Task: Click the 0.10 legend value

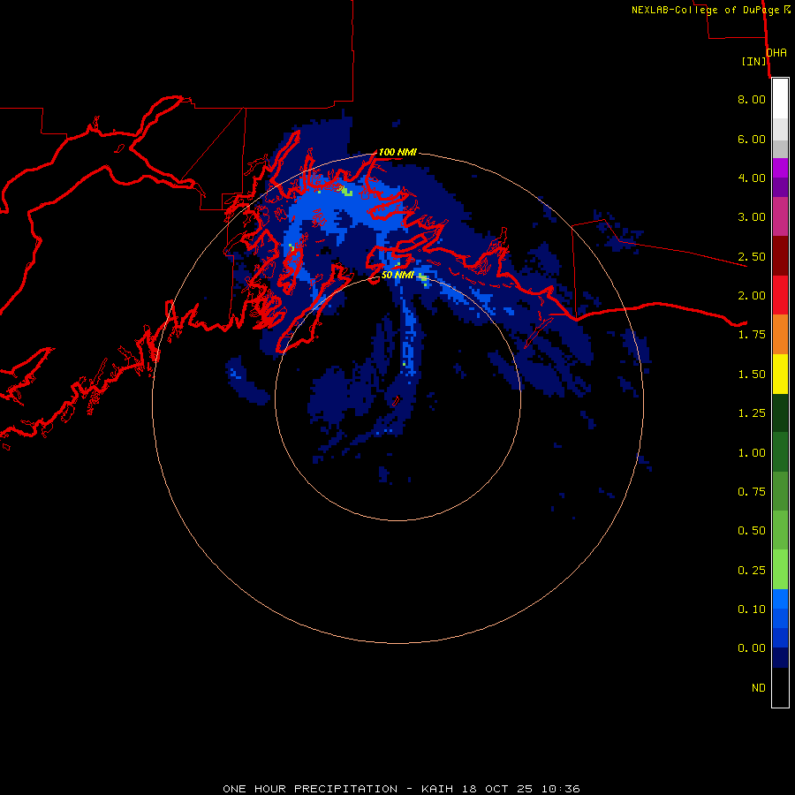Action: tap(752, 609)
